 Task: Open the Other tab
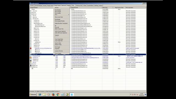pyautogui.click(x=85, y=5)
